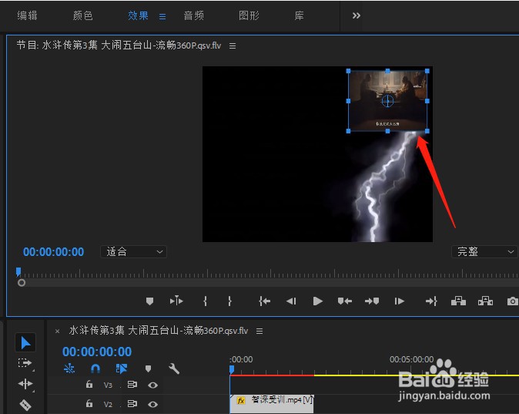
Task: Toggle the V2 track lock
Action: (89, 404)
